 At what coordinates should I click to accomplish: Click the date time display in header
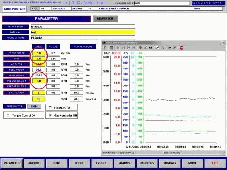209,3
